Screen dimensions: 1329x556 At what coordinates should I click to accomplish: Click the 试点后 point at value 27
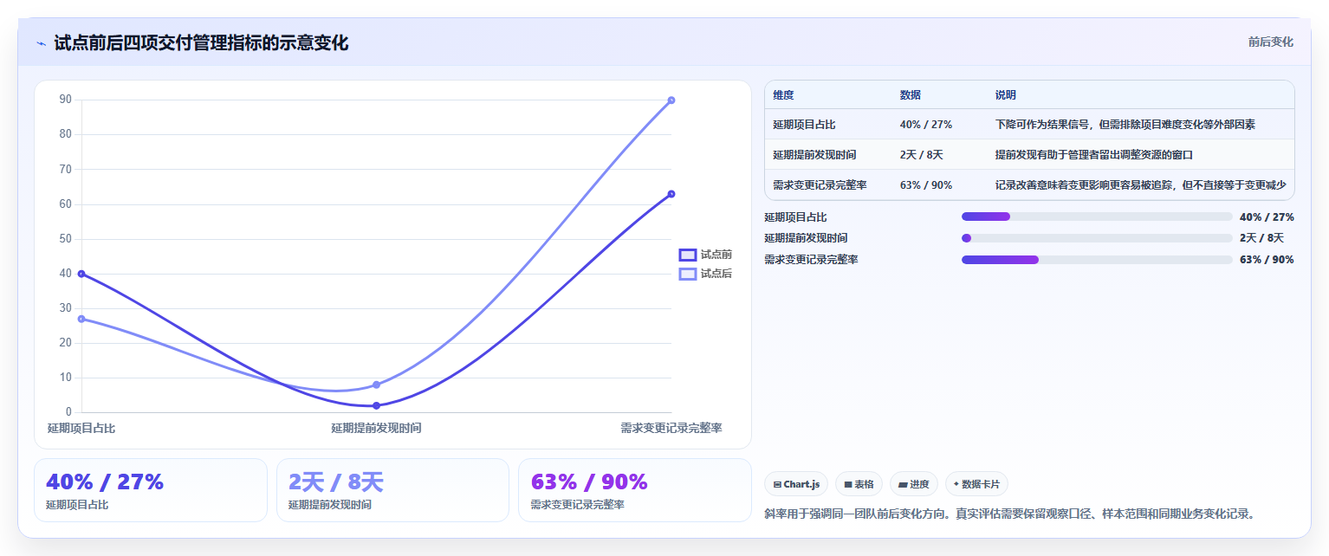[81, 319]
